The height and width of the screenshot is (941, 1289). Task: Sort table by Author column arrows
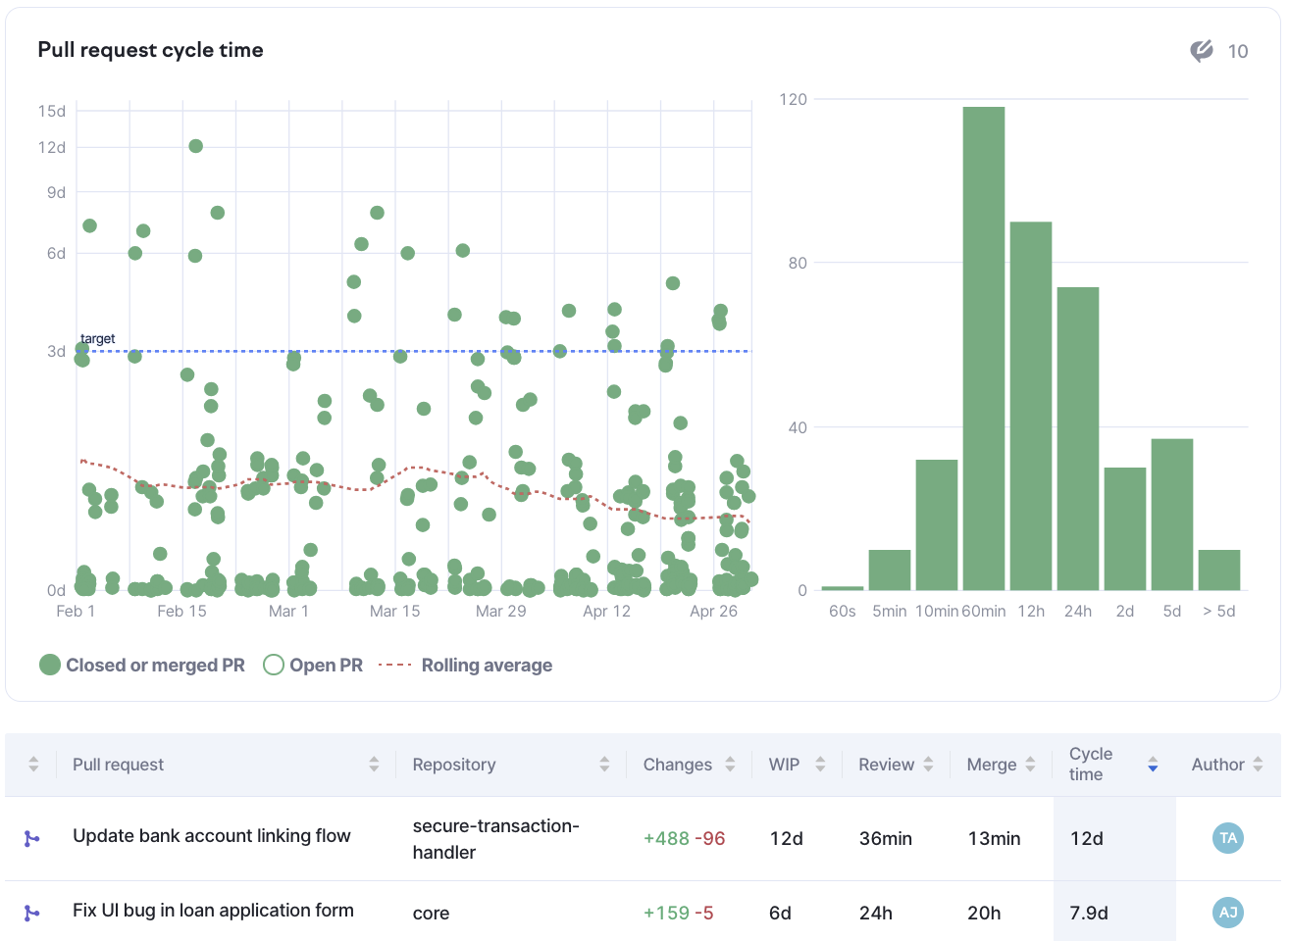(x=1258, y=765)
